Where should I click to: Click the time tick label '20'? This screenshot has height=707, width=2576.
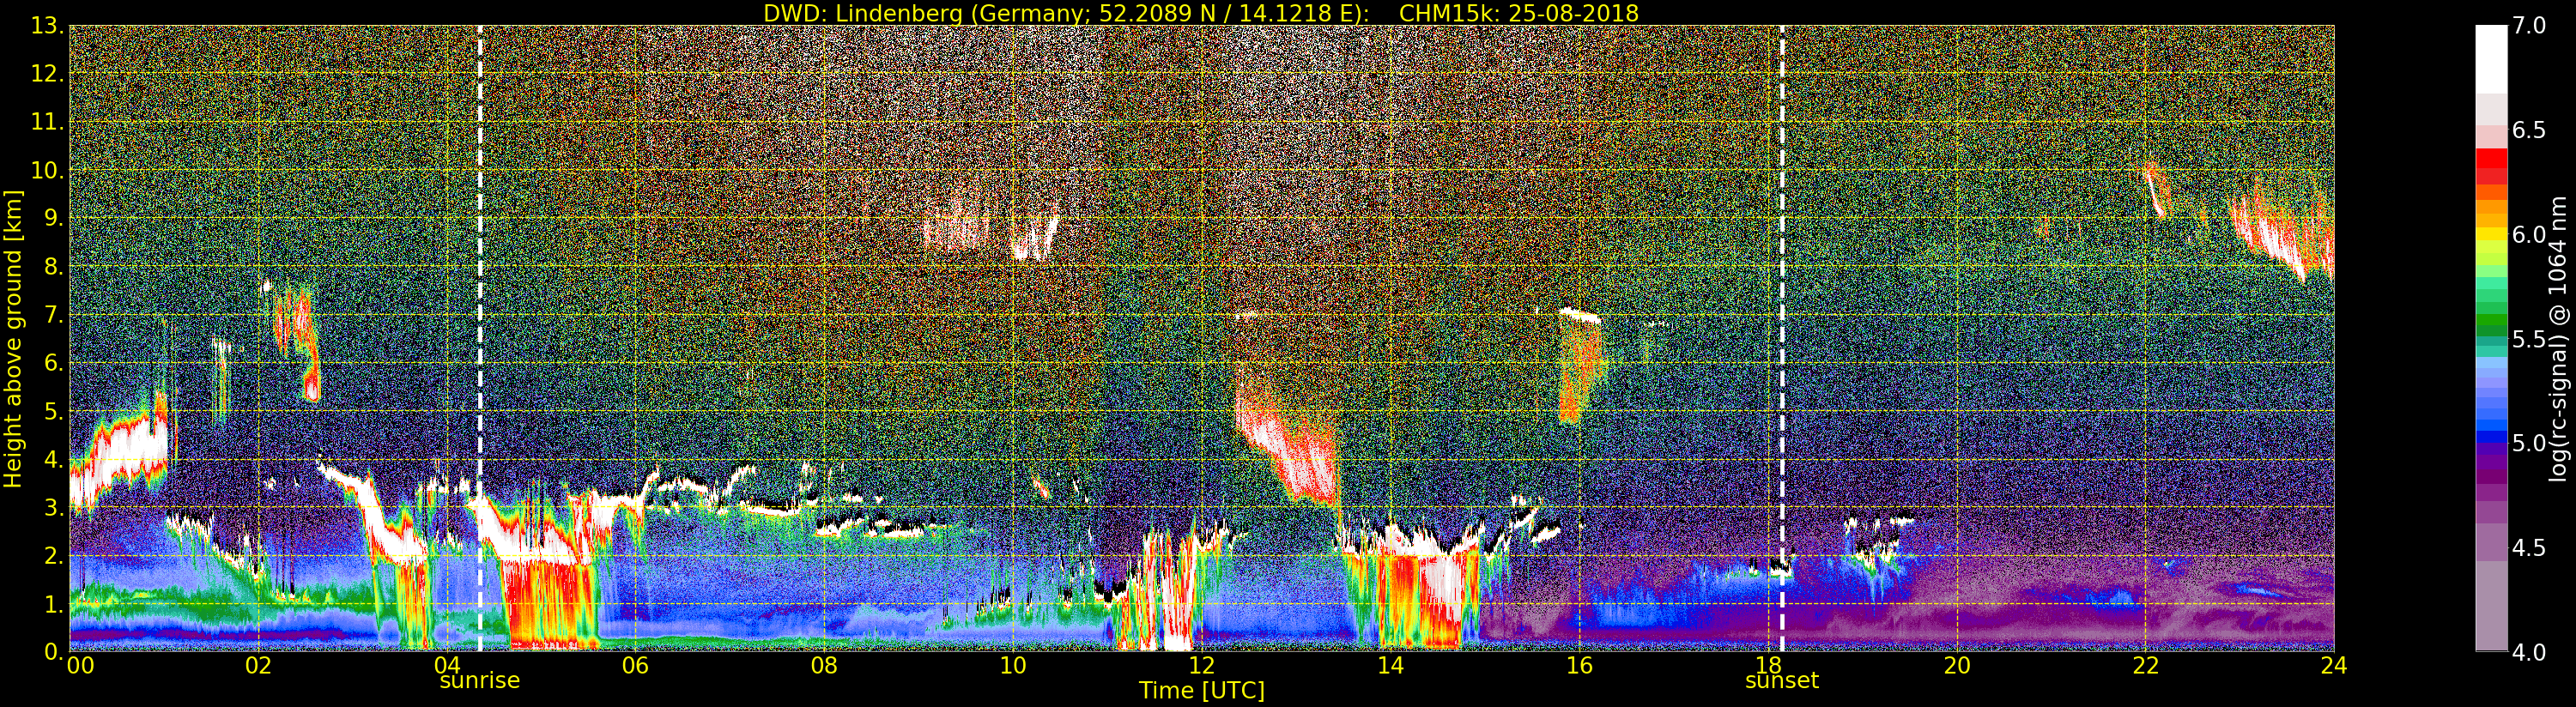point(1956,666)
